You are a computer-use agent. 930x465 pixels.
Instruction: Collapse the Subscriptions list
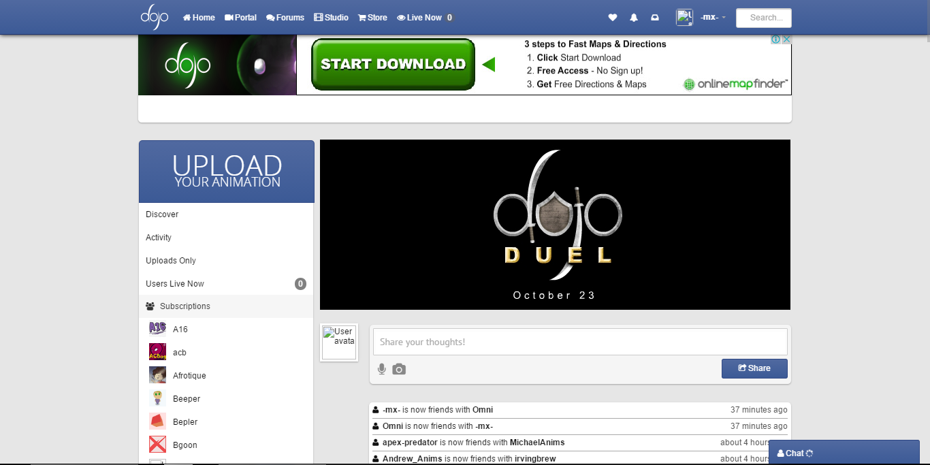(185, 306)
